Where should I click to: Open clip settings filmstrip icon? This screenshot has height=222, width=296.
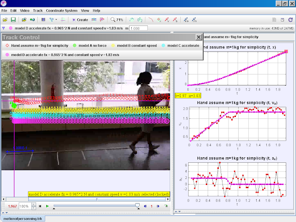pyautogui.click(x=43, y=19)
